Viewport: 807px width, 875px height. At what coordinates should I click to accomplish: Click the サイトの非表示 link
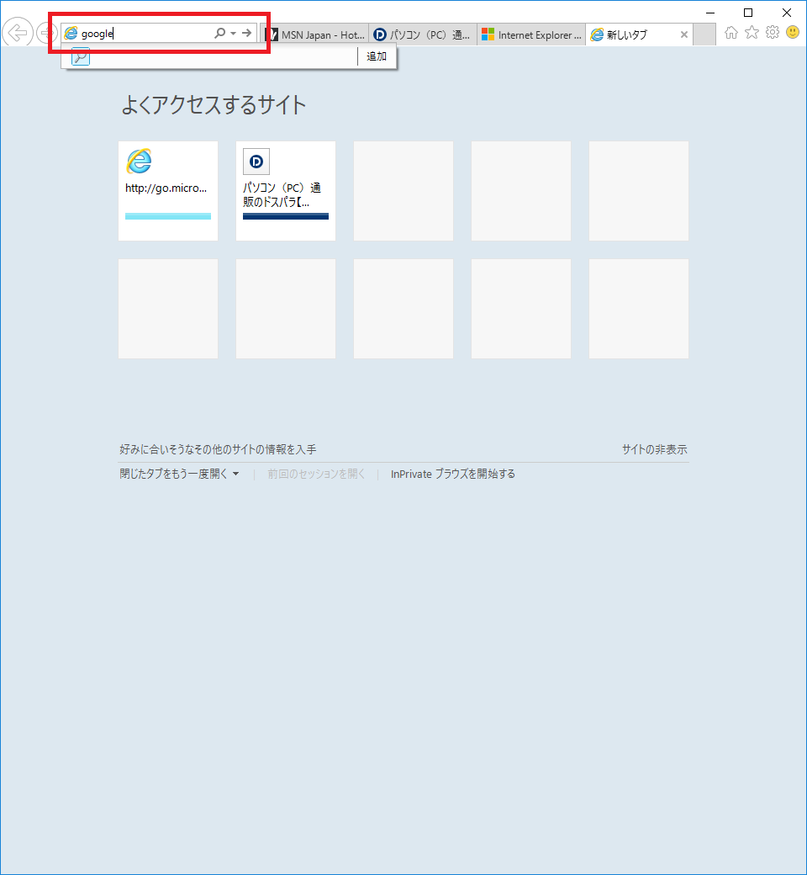pyautogui.click(x=654, y=450)
